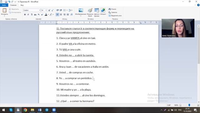The height and width of the screenshot is (113, 200).
Task: Click the left indent marker on ruler
Action: 56,23
